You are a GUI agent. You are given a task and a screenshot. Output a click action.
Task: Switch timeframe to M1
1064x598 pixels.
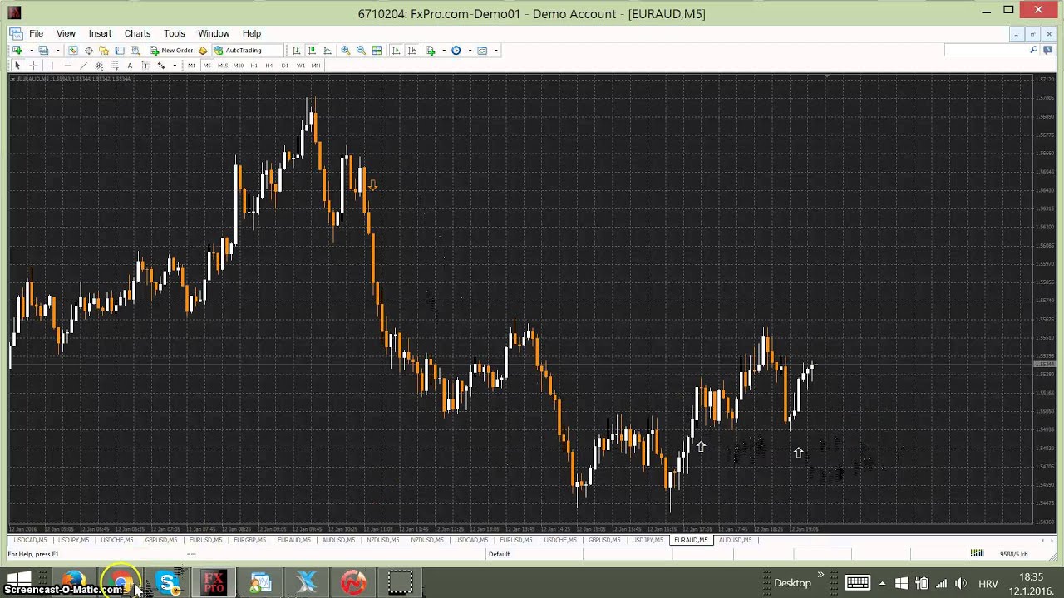pyautogui.click(x=191, y=66)
